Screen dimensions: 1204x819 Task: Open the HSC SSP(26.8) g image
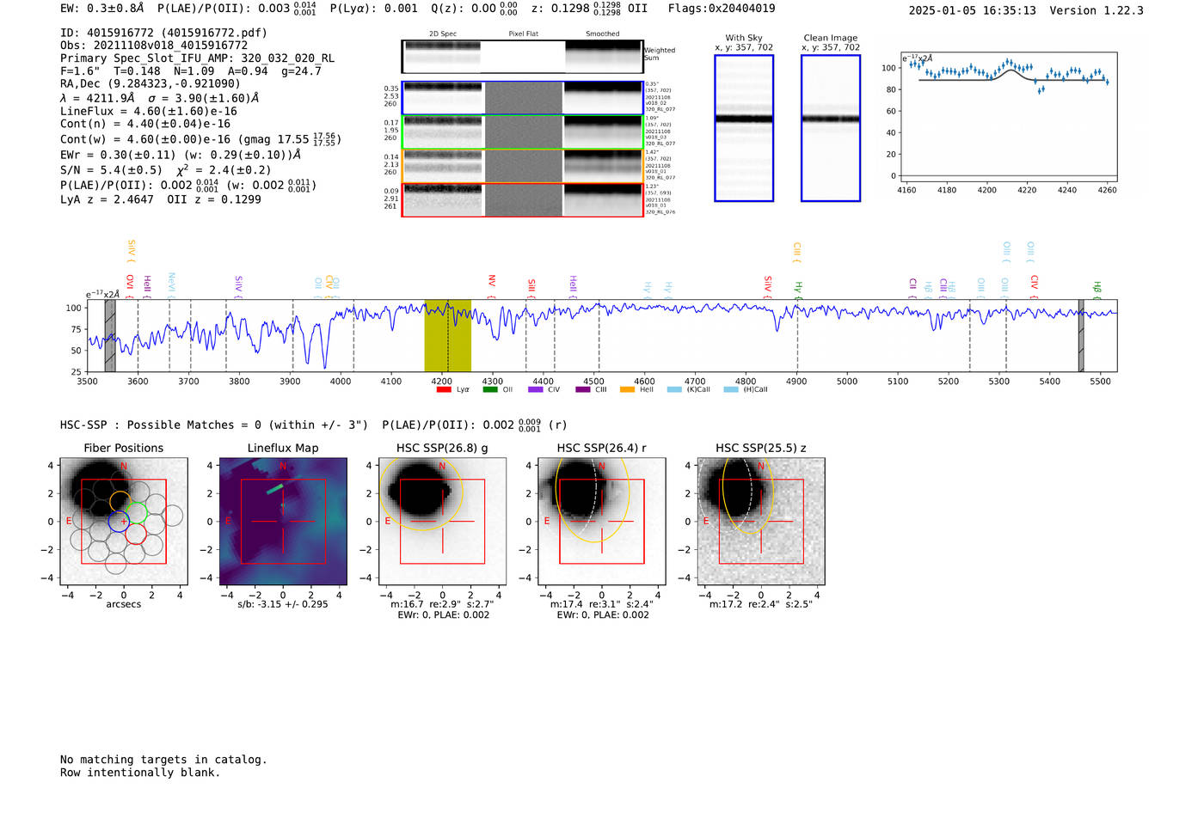click(442, 522)
